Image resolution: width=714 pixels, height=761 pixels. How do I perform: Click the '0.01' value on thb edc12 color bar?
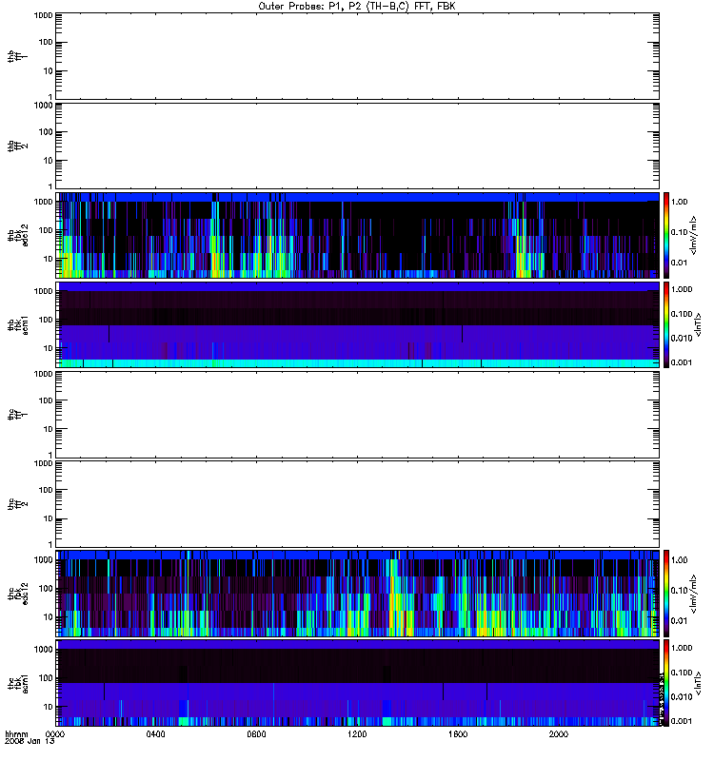click(679, 263)
